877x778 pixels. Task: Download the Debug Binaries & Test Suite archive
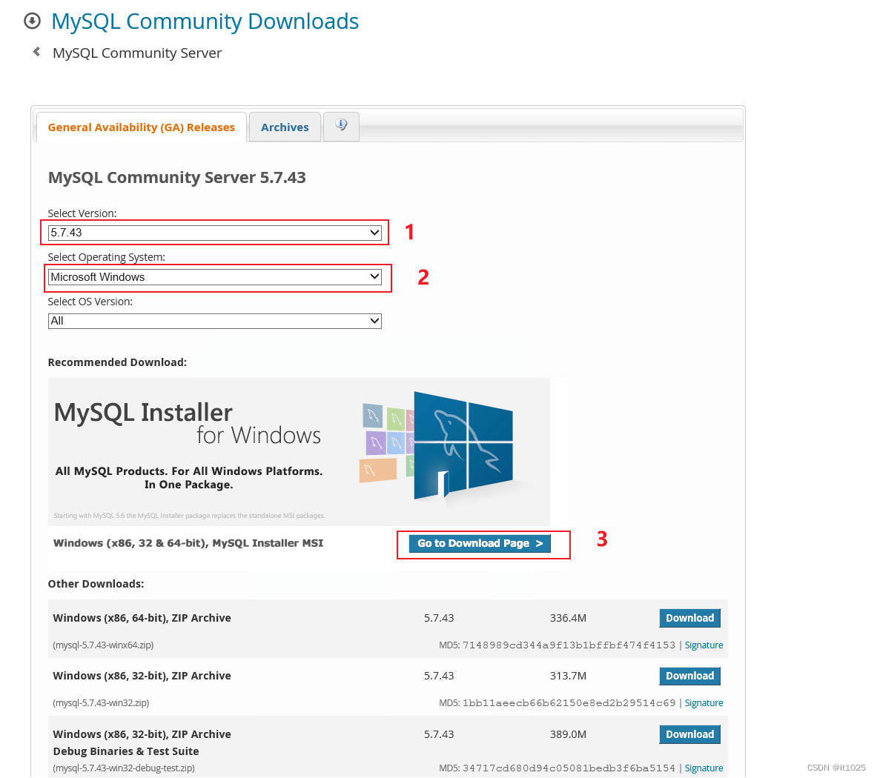[x=689, y=734]
